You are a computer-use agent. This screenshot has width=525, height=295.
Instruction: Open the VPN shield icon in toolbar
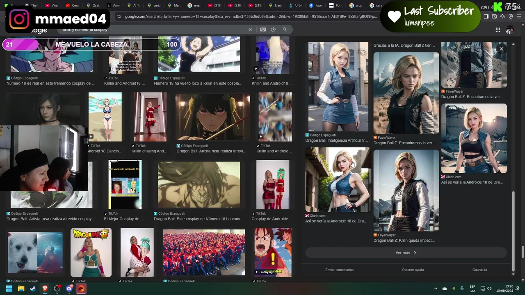(x=511, y=16)
